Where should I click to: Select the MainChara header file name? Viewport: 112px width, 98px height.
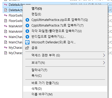[x=16, y=42]
